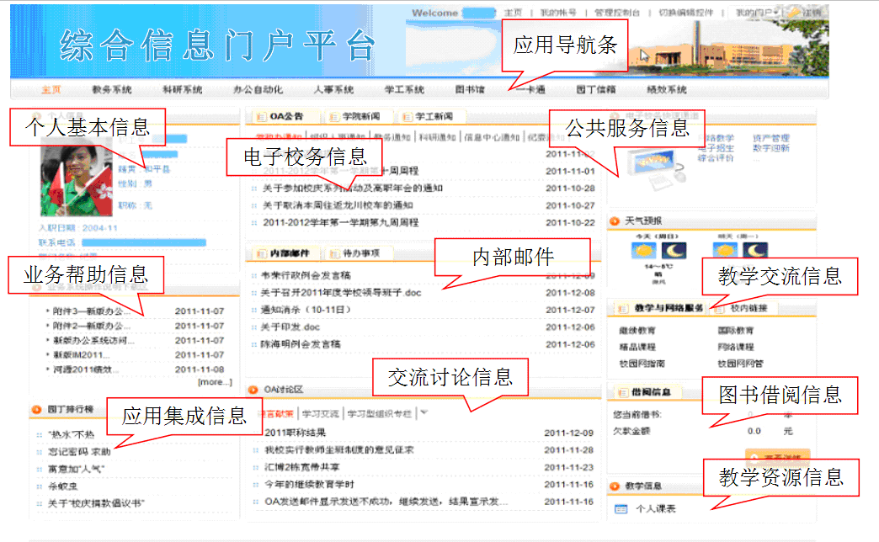Open the 校内链接 tab
Viewport: 879px width, 542px height.
coord(748,309)
